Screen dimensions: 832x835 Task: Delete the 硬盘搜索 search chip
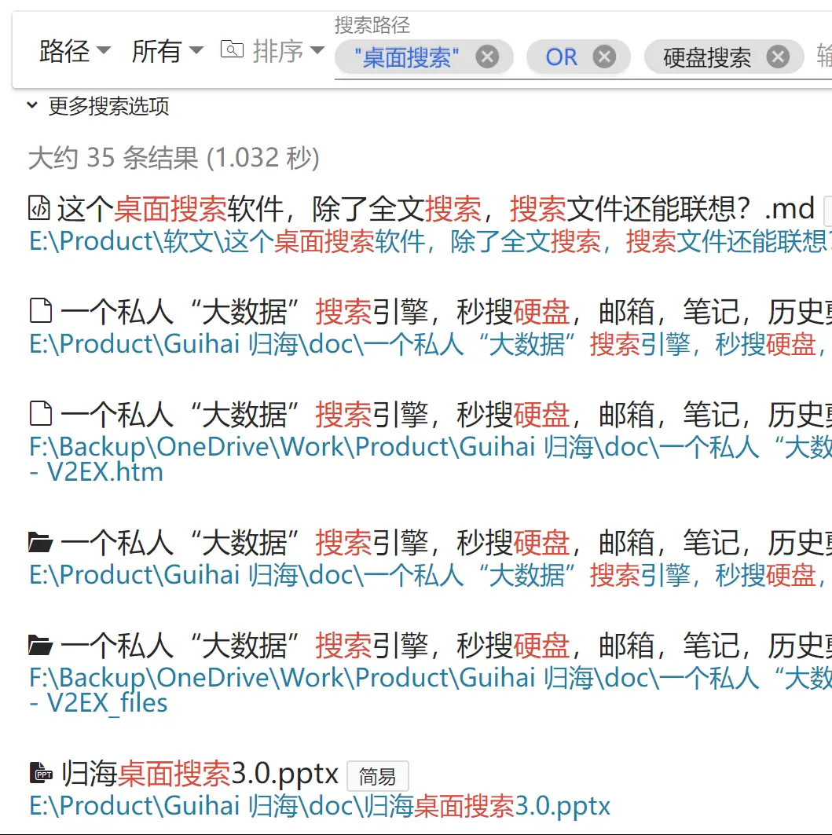click(x=777, y=57)
